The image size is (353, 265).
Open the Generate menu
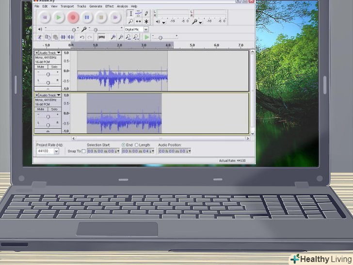[x=96, y=6]
